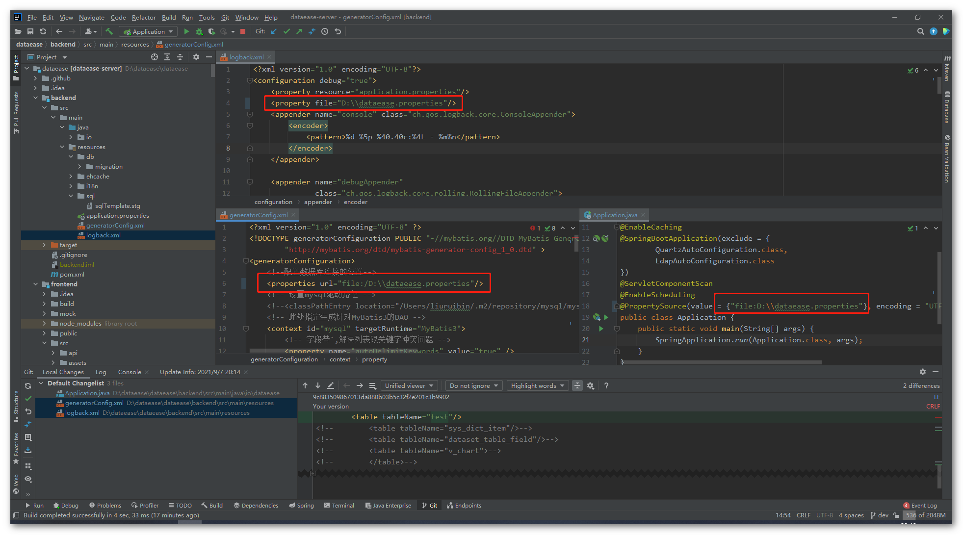Select the Do not ignore dropdown option
Image resolution: width=963 pixels, height=535 pixels.
point(473,385)
